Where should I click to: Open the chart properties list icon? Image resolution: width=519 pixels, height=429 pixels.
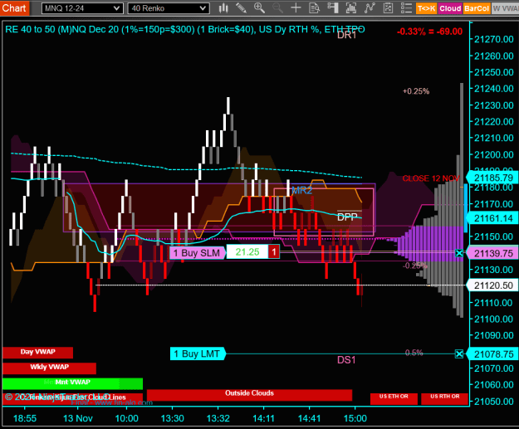[x=406, y=8]
